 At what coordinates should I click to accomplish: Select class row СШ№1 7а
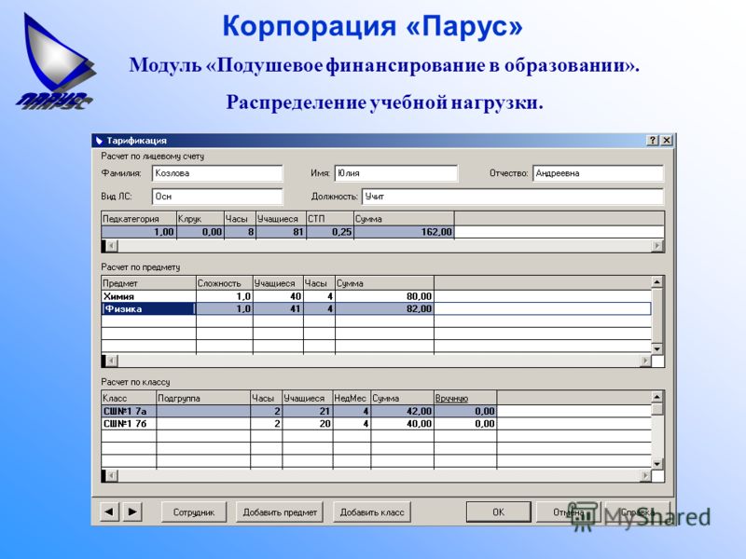coord(376,411)
